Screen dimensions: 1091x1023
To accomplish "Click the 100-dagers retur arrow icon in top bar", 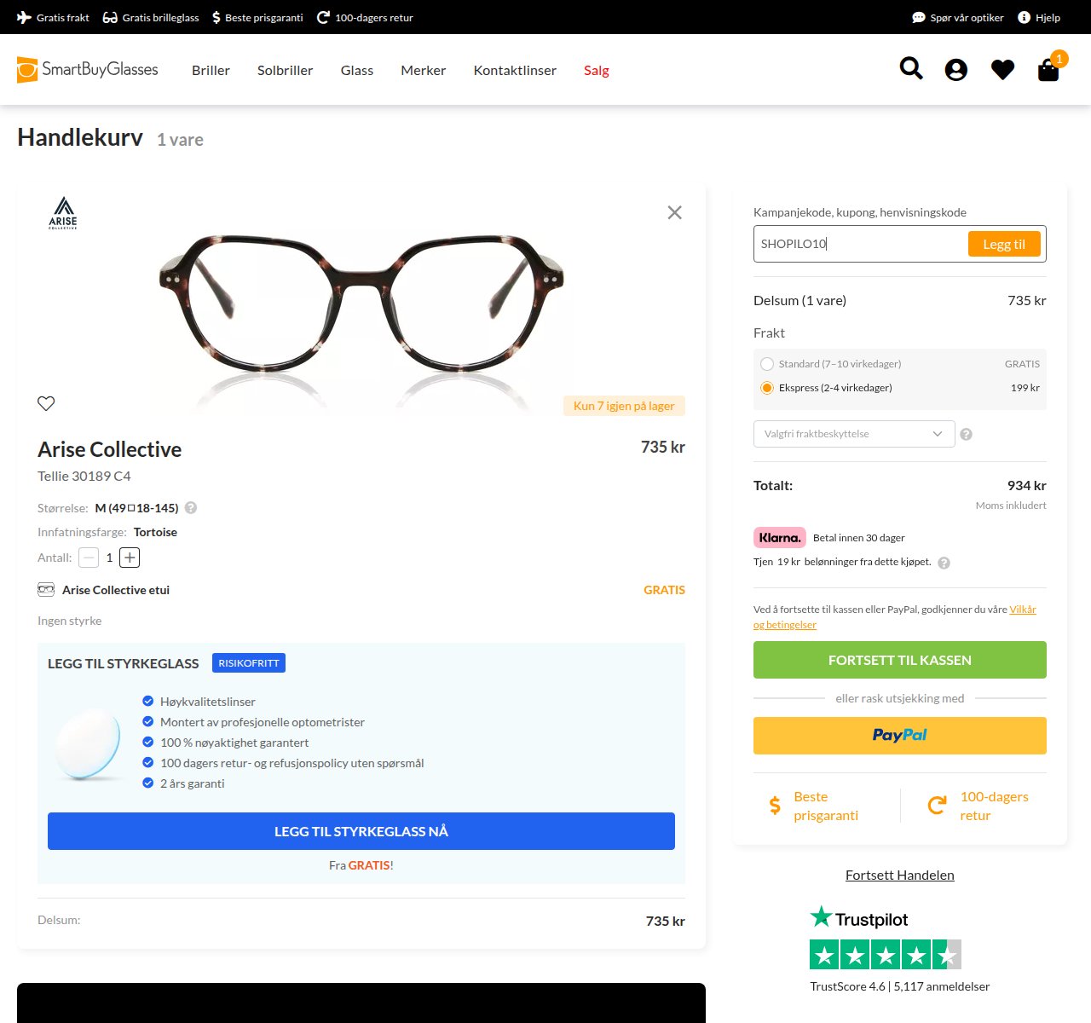I will coord(323,17).
